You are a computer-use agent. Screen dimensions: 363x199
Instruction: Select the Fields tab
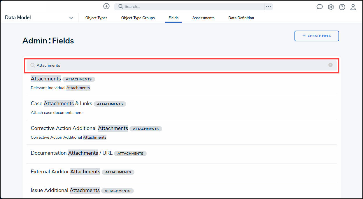click(173, 18)
